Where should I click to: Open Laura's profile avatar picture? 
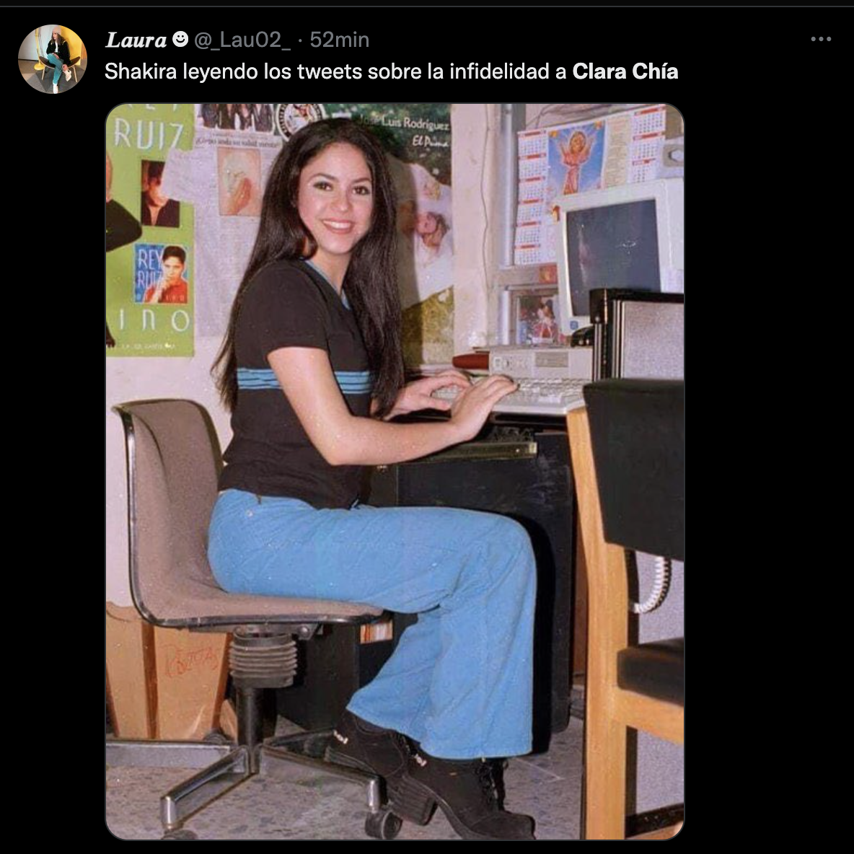pos(52,59)
